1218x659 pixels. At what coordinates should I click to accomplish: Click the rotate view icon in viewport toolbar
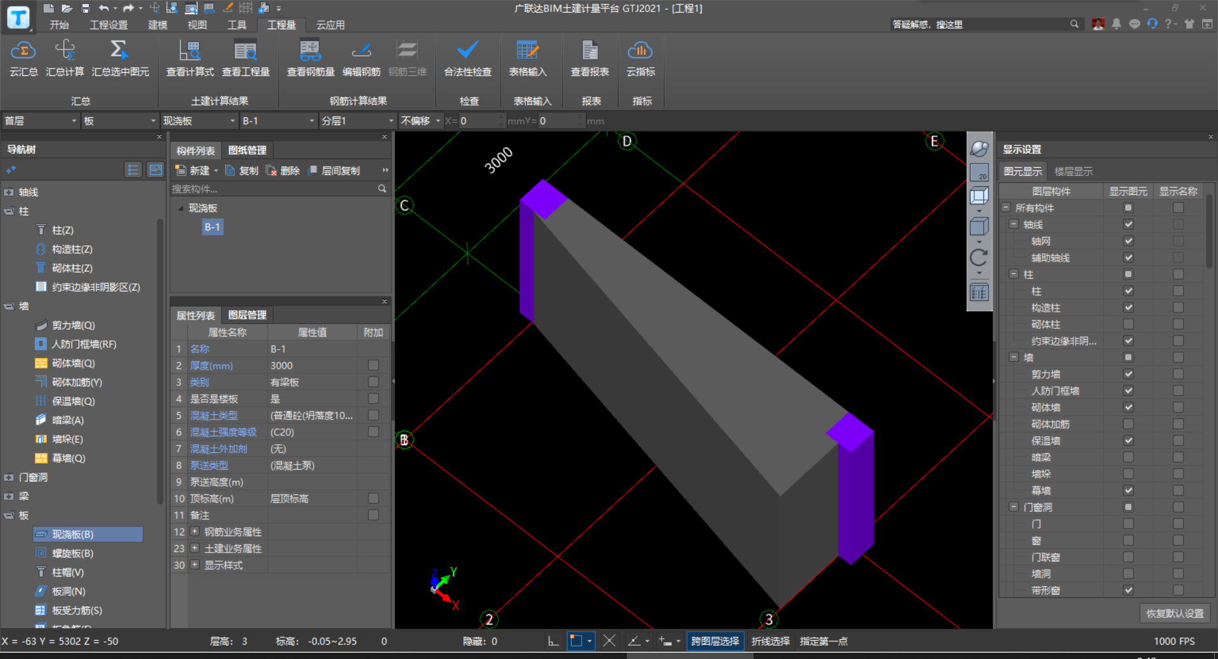[979, 257]
